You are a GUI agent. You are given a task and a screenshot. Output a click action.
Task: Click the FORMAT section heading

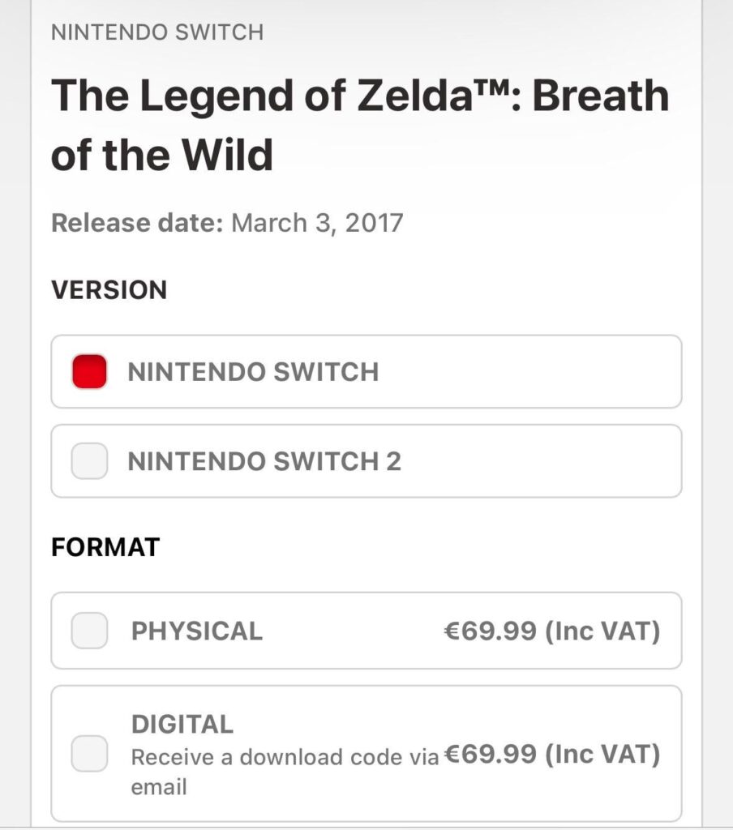105,545
